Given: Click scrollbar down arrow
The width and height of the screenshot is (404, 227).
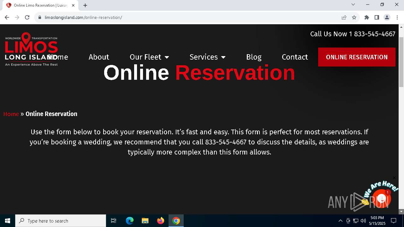Looking at the screenshot, I should click(401, 212).
